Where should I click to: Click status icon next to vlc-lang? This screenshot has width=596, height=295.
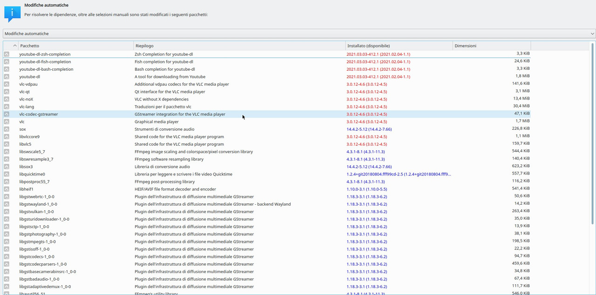[x=7, y=107]
